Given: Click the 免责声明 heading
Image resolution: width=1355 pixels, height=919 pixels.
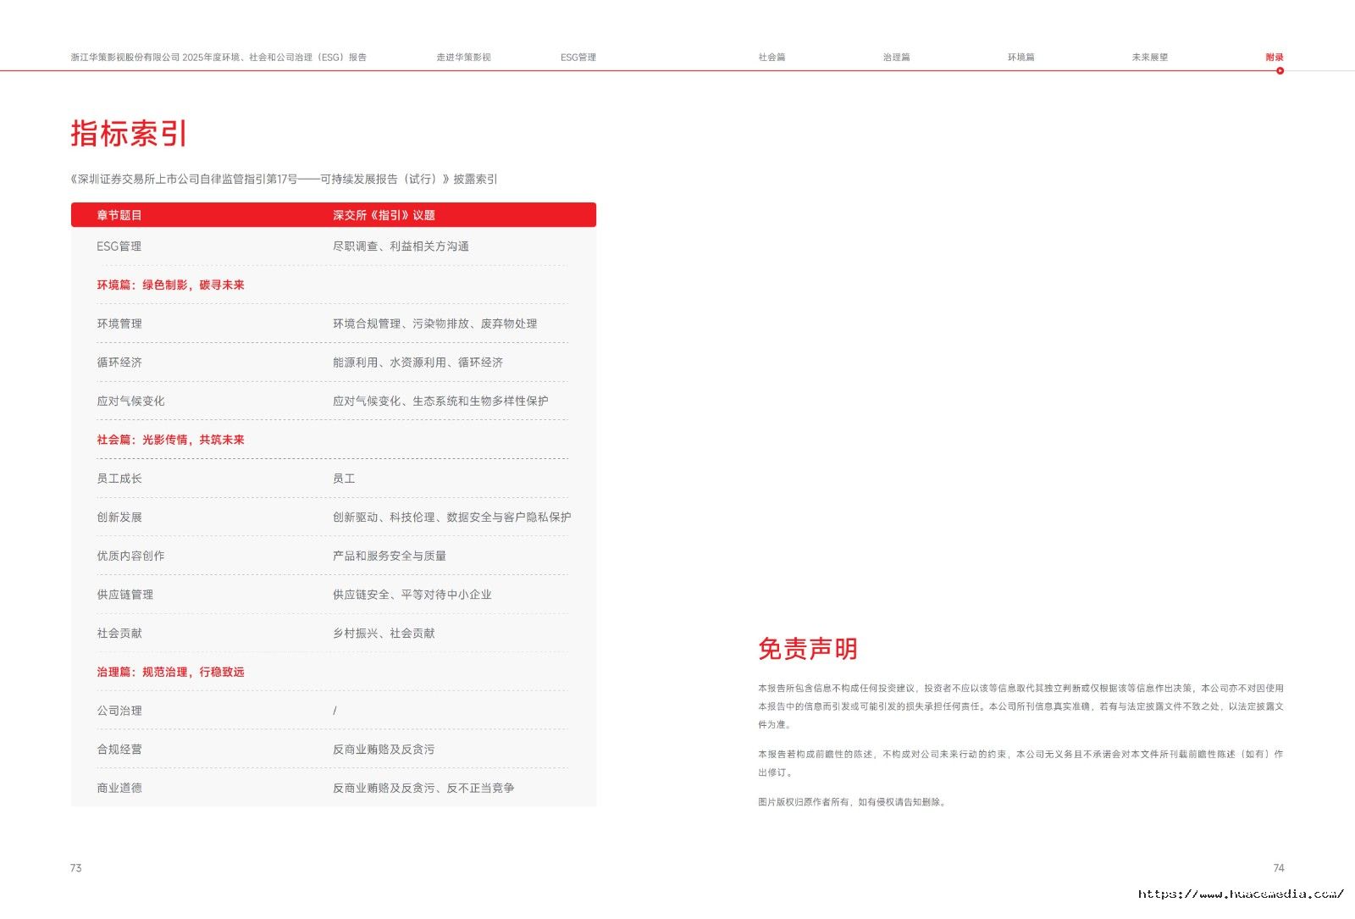Looking at the screenshot, I should tap(808, 649).
